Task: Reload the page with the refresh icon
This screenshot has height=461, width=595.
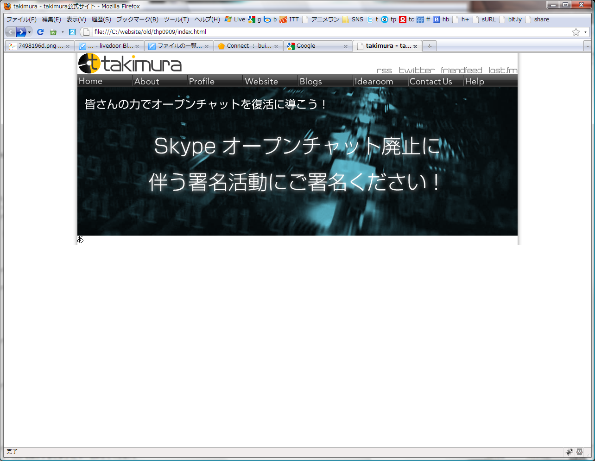Action: pos(40,32)
